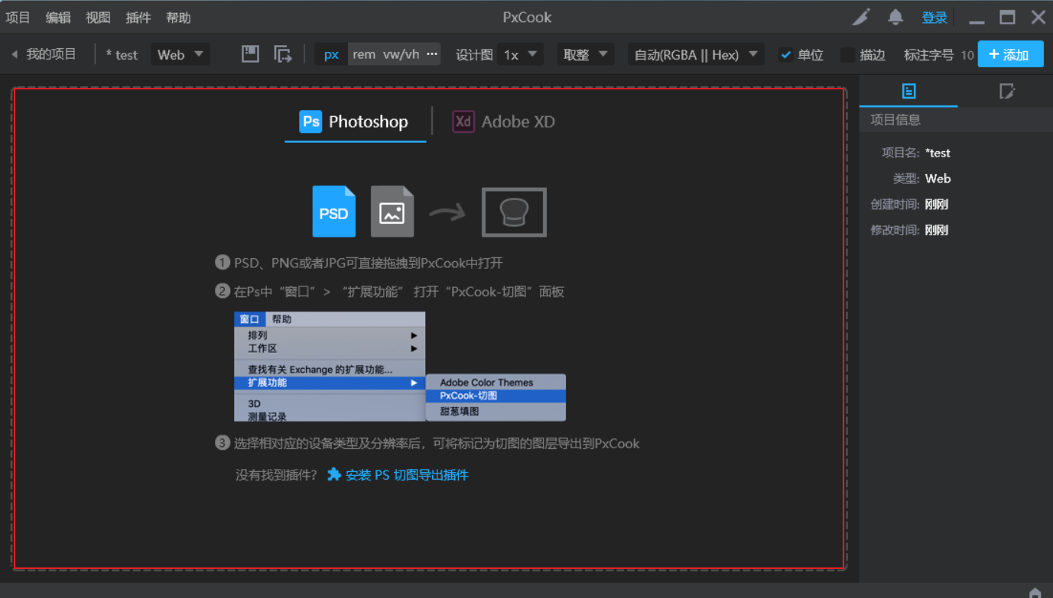Click the PxCook chef hat frame icon
Screen dimensions: 1053x598
(x=514, y=212)
